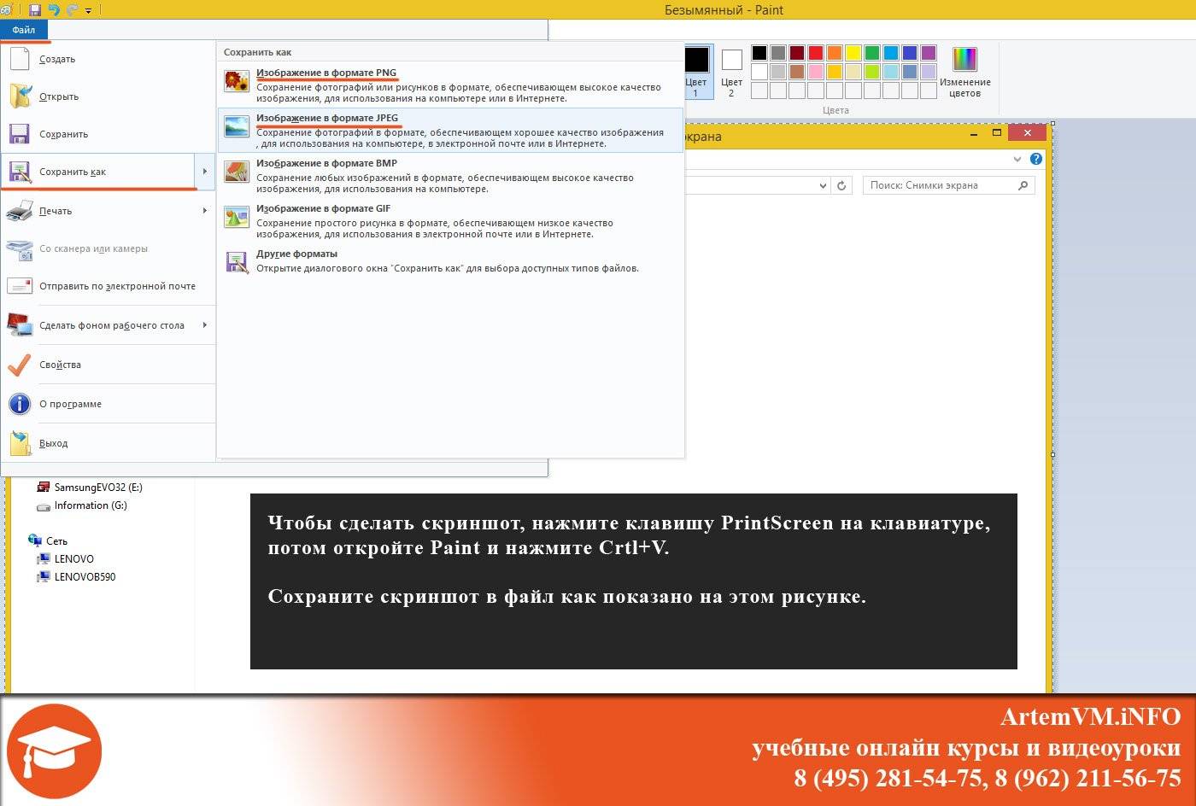Image resolution: width=1196 pixels, height=806 pixels.
Task: Pick the green swatch in top row
Action: pos(872,53)
